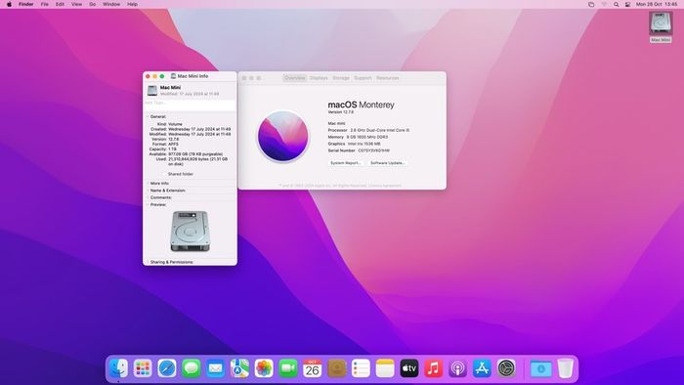684x385 pixels.
Task: Open Finder from the Dock
Action: [118, 368]
